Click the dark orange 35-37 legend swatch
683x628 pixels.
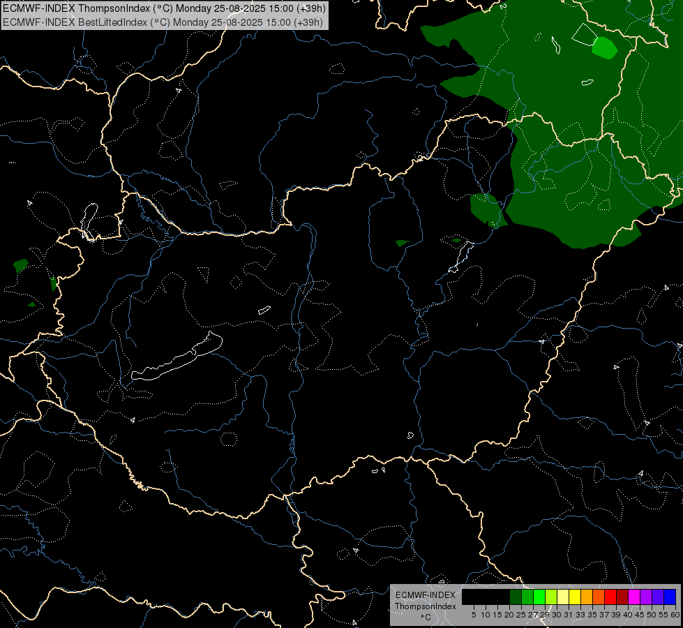click(x=599, y=597)
